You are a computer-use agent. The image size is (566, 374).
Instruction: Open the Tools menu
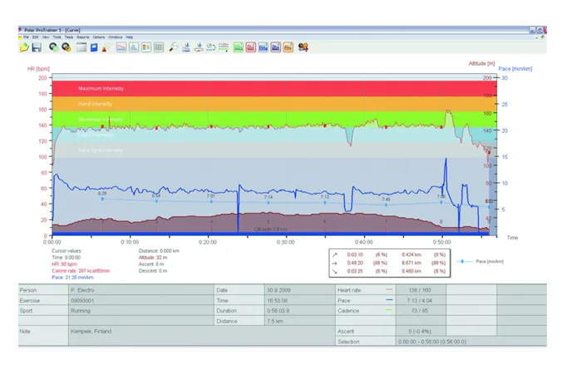57,37
